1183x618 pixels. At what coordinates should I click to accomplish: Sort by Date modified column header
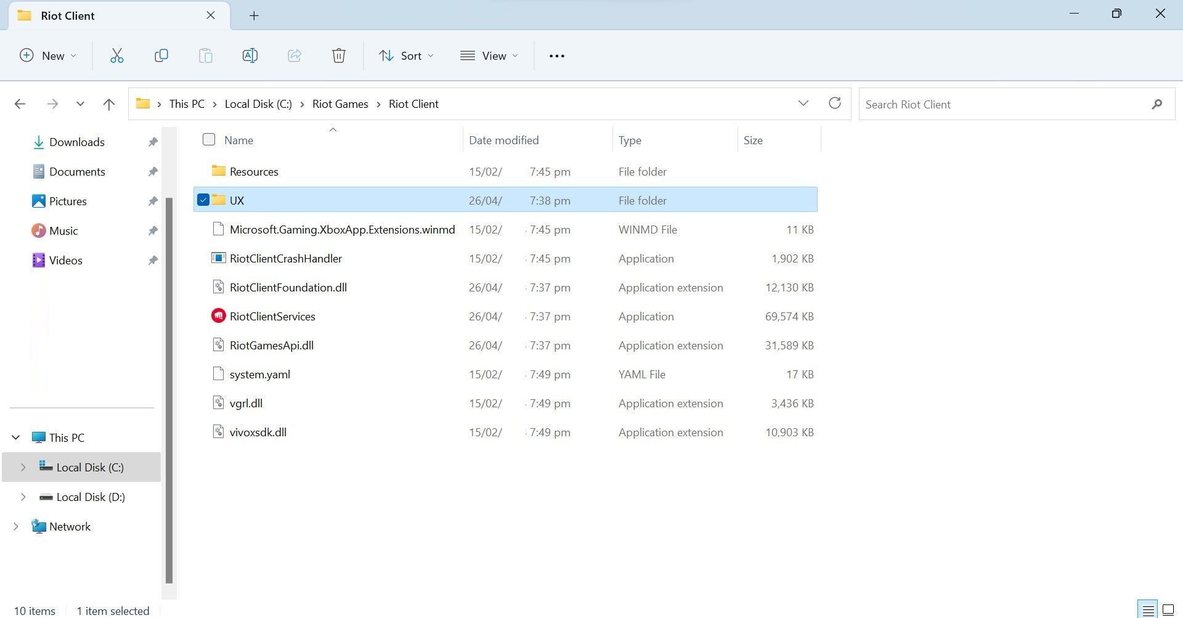click(503, 140)
